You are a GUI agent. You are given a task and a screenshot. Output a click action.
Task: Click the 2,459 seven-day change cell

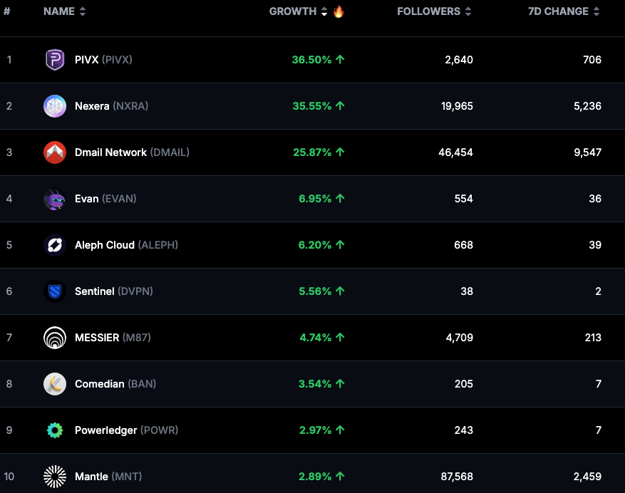(x=587, y=477)
